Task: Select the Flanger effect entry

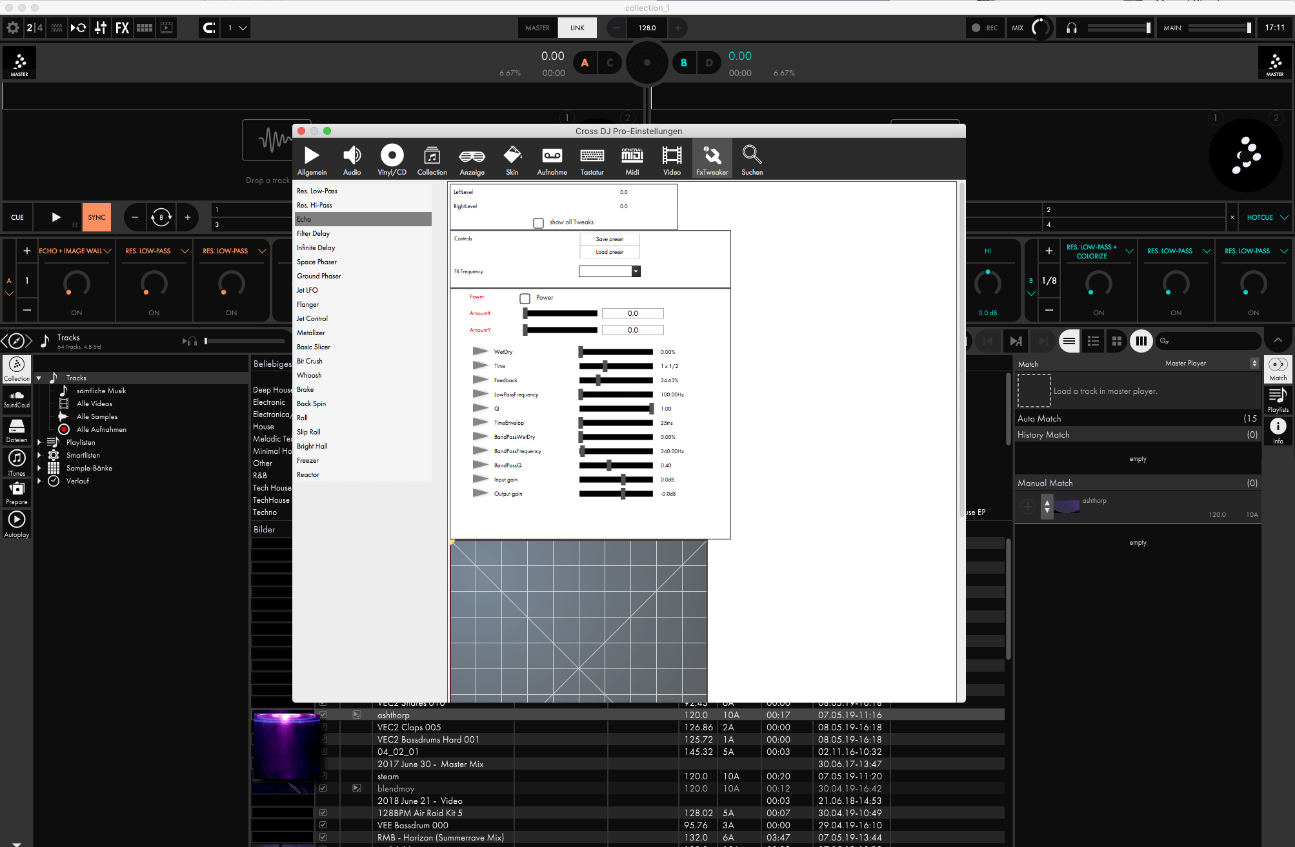Action: tap(308, 304)
